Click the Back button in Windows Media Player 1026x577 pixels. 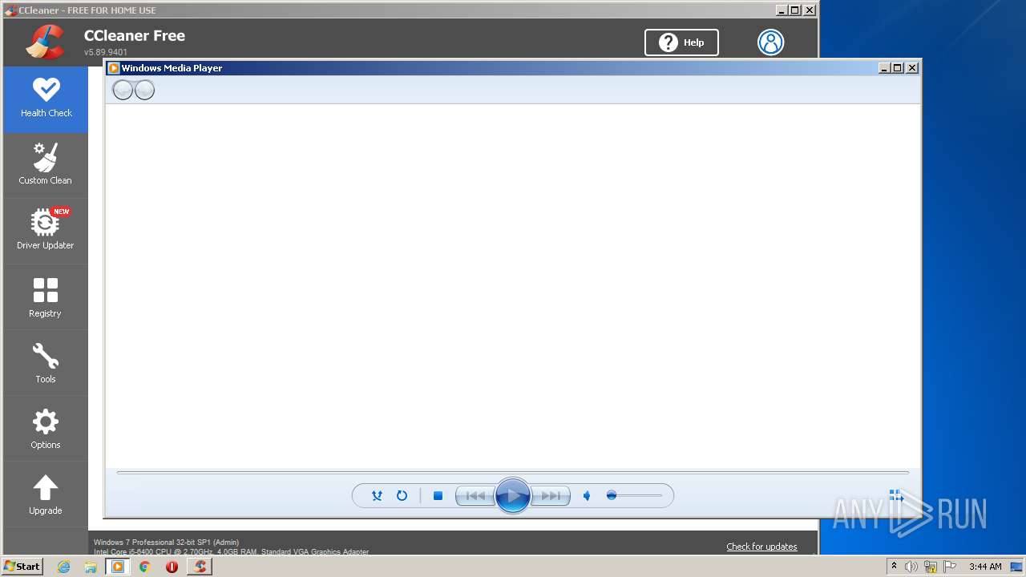coord(123,90)
